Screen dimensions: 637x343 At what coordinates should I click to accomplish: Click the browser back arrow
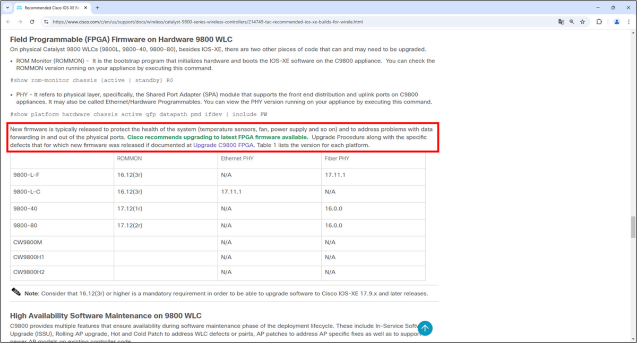tap(8, 22)
